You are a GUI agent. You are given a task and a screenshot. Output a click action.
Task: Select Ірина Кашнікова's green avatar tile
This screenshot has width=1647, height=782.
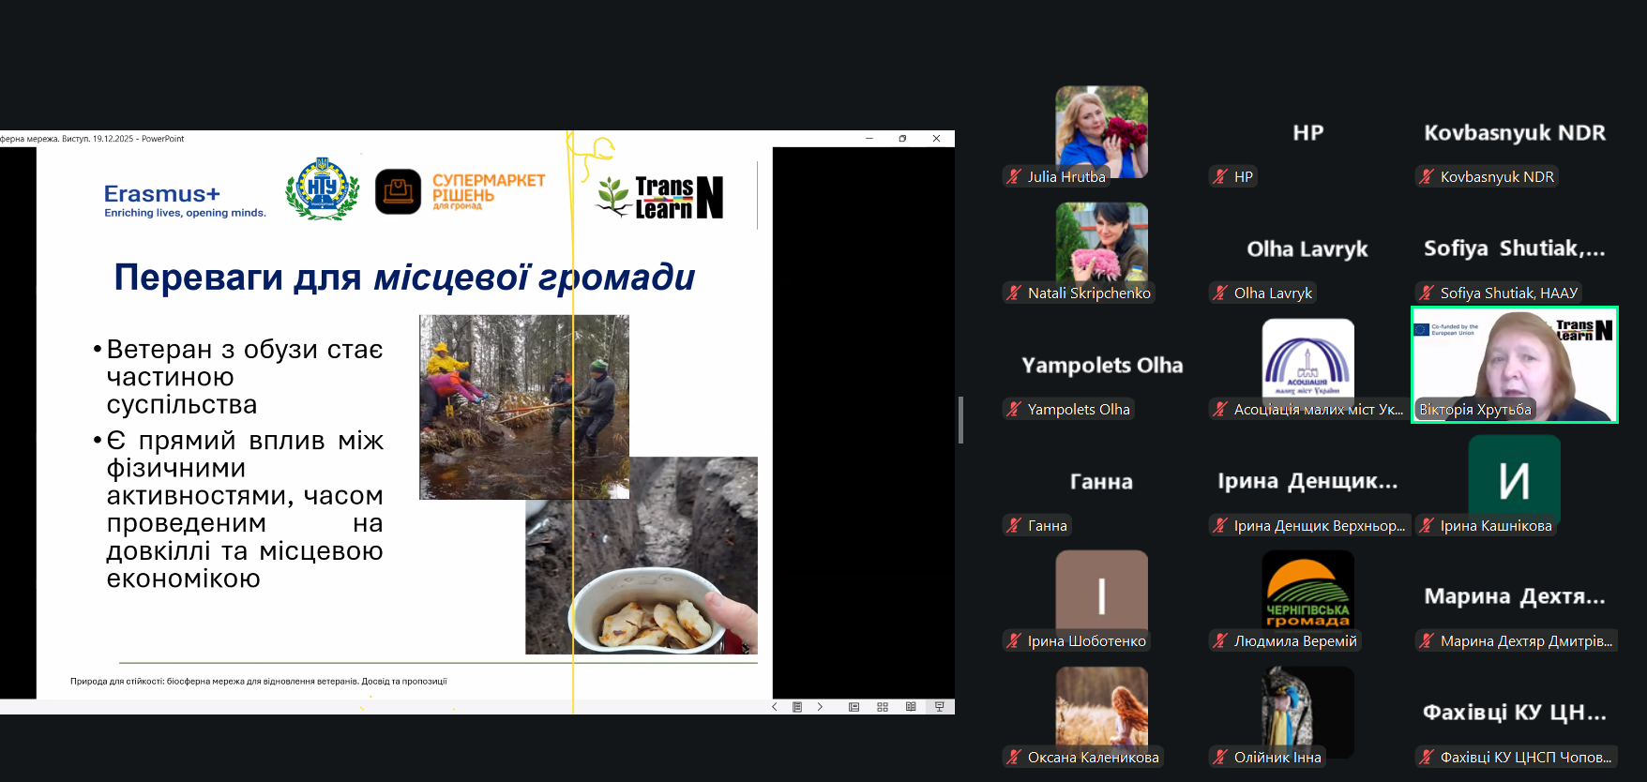pyautogui.click(x=1514, y=478)
